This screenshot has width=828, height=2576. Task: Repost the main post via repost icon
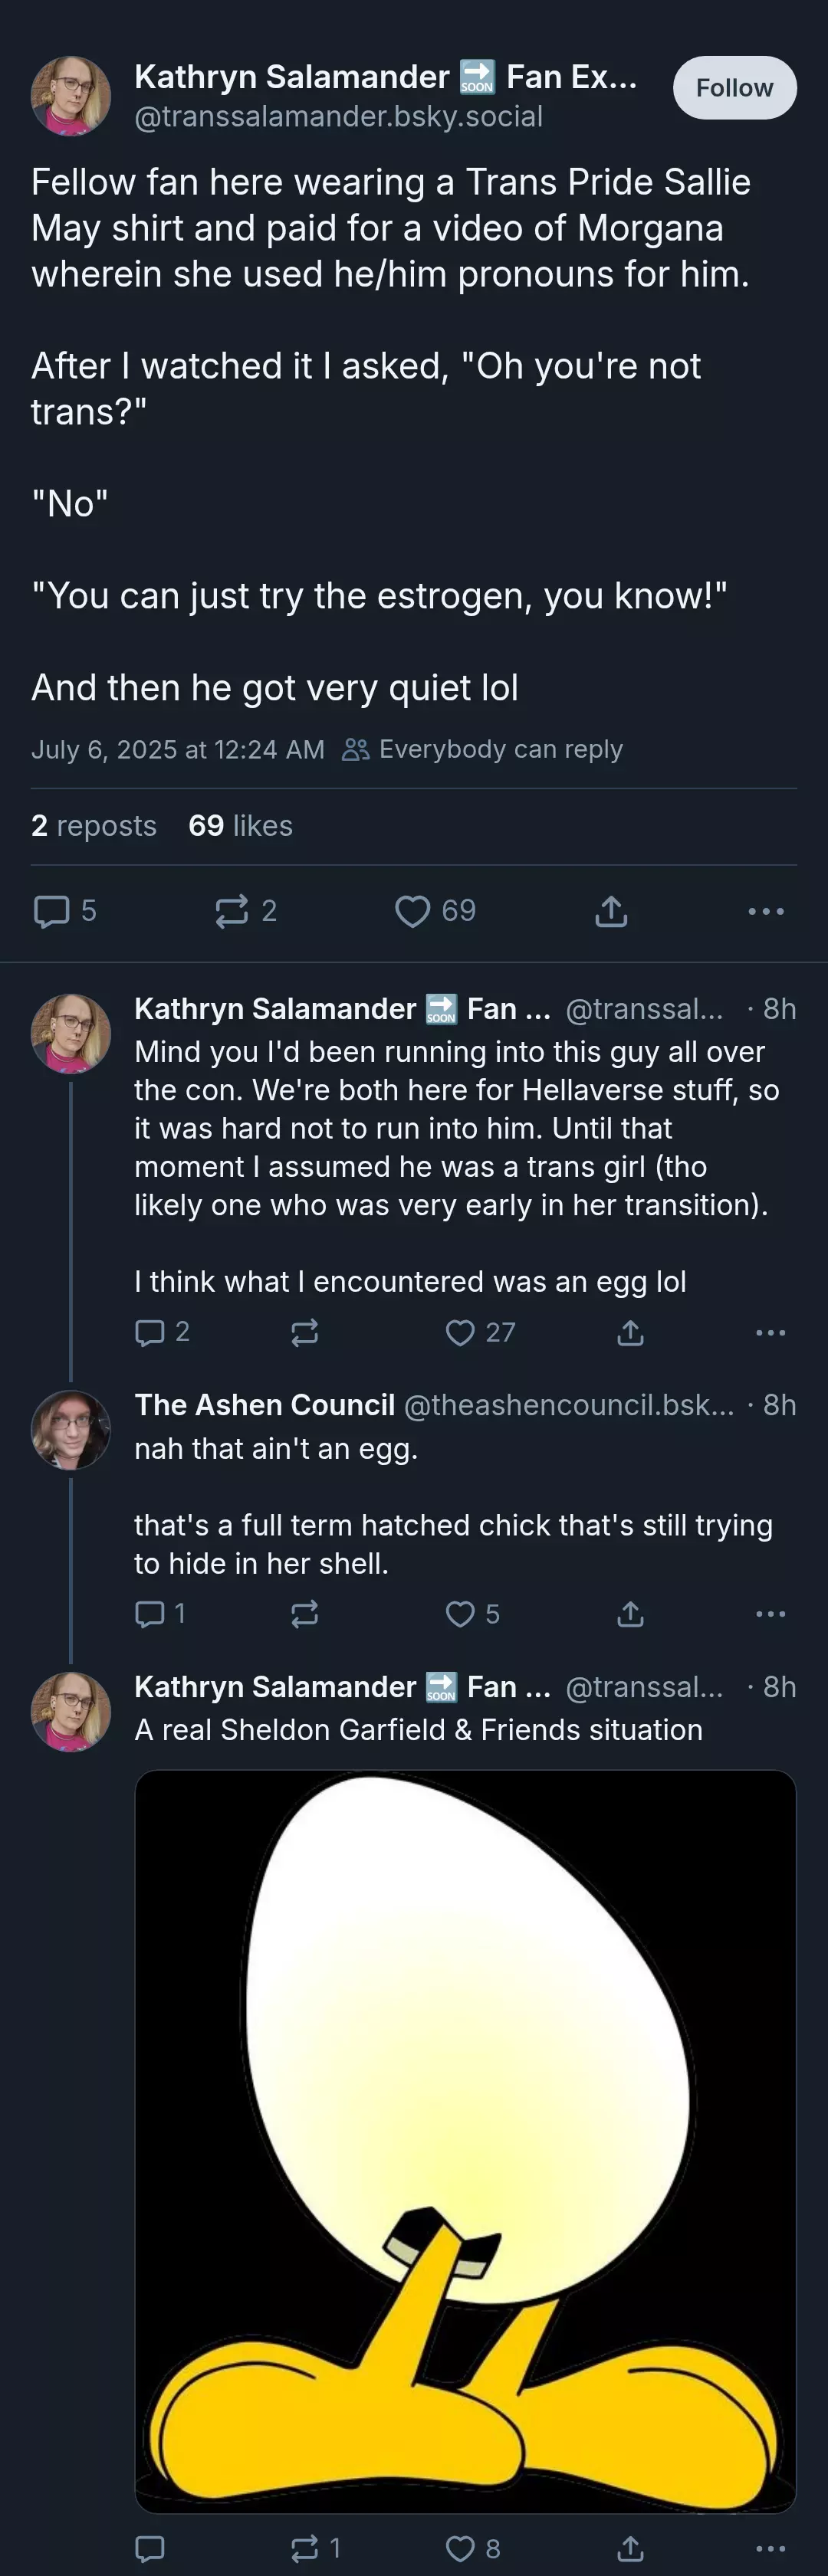coord(232,911)
